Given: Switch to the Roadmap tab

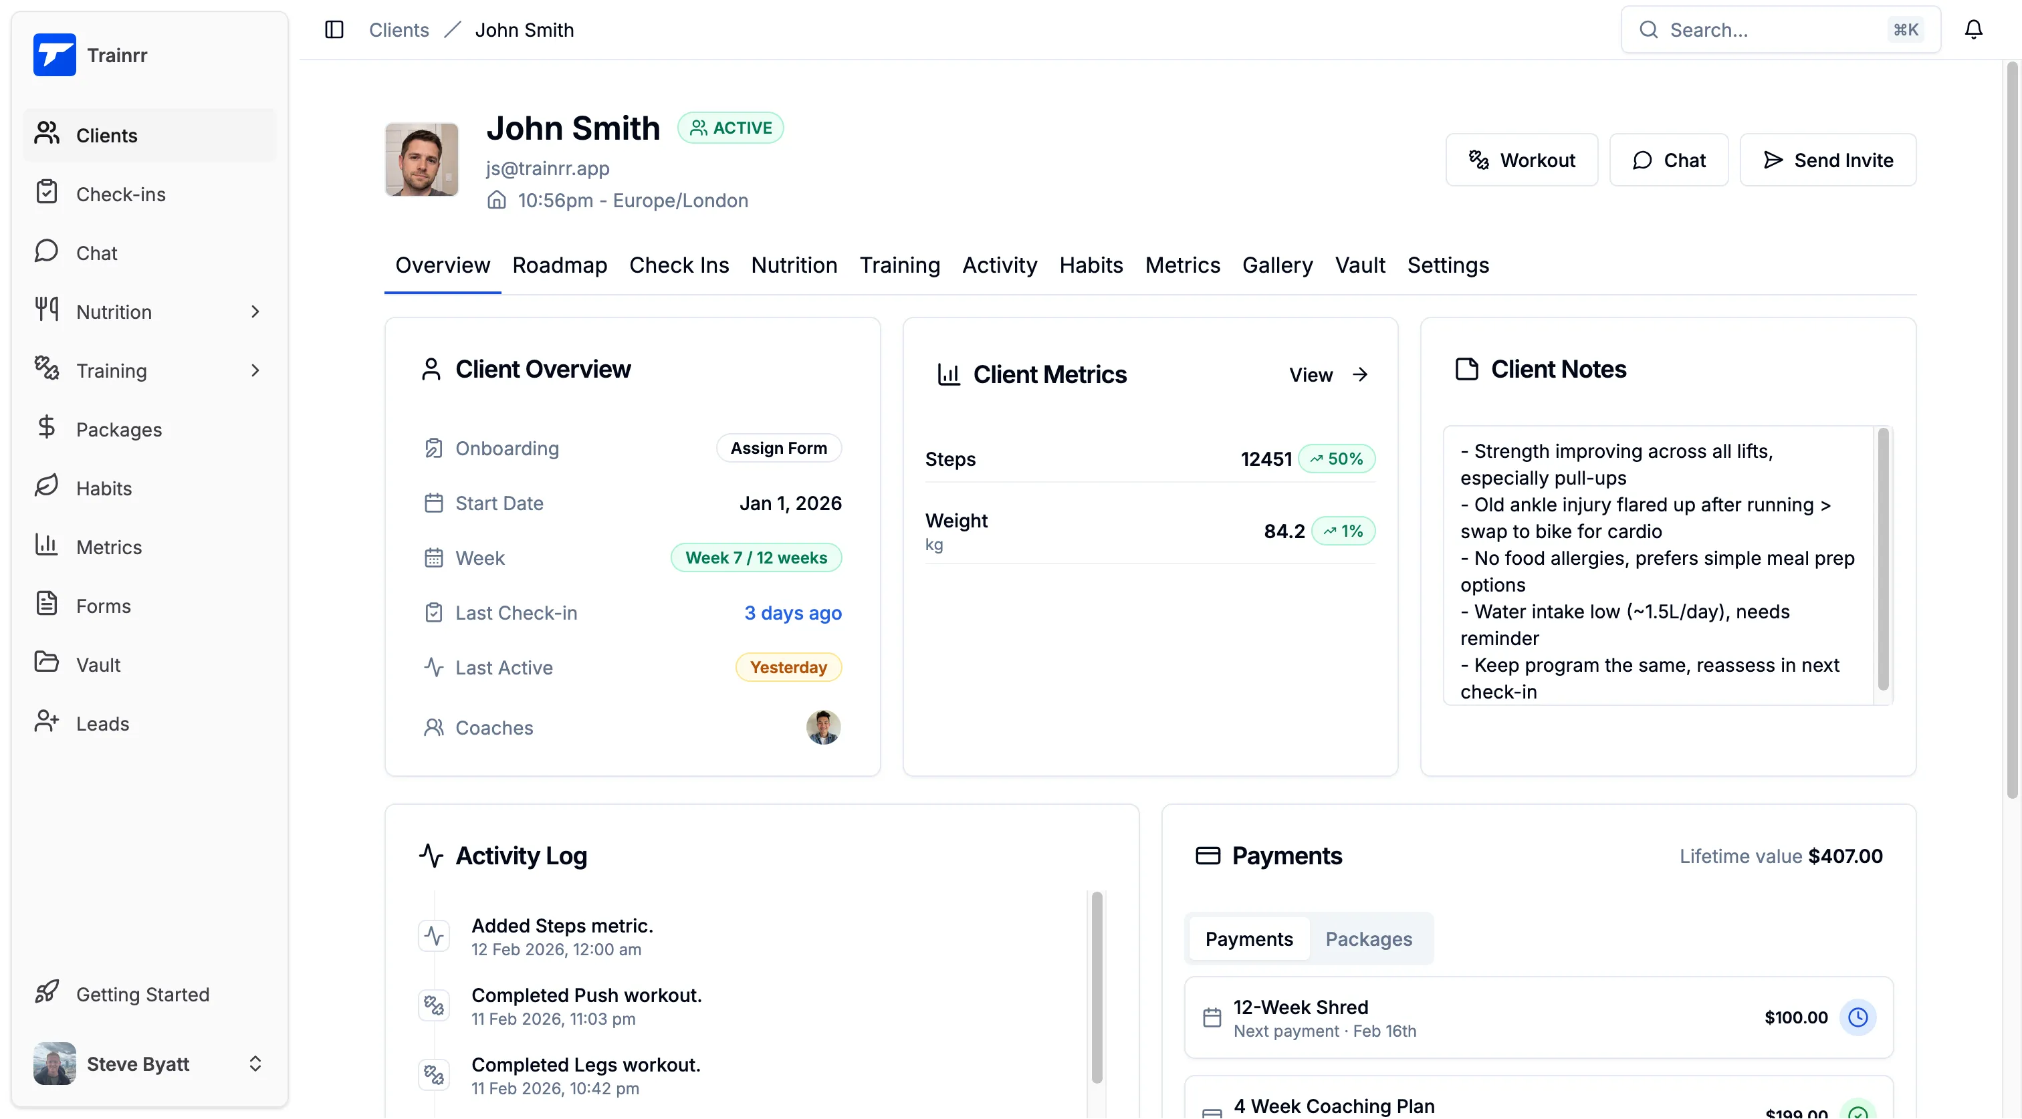Looking at the screenshot, I should coord(559,265).
